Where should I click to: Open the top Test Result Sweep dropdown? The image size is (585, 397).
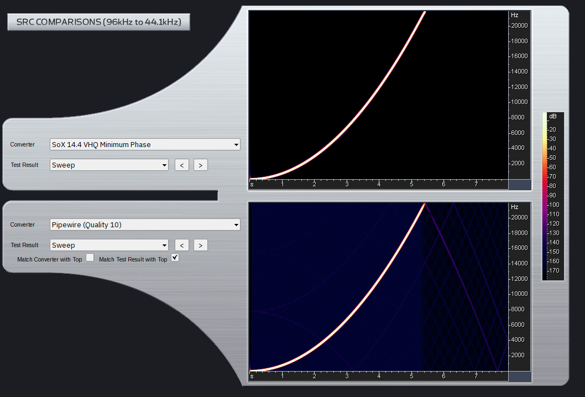click(x=109, y=165)
